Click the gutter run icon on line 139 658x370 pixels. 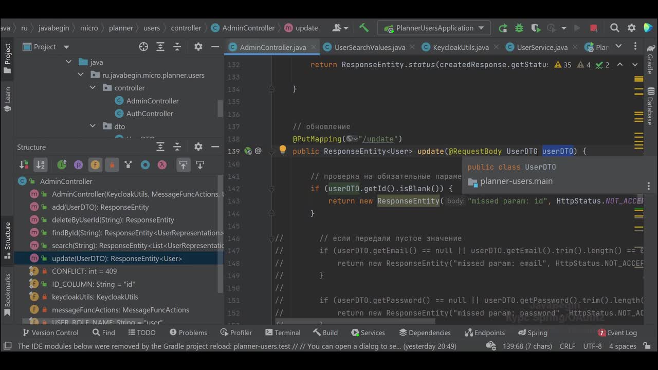[248, 151]
